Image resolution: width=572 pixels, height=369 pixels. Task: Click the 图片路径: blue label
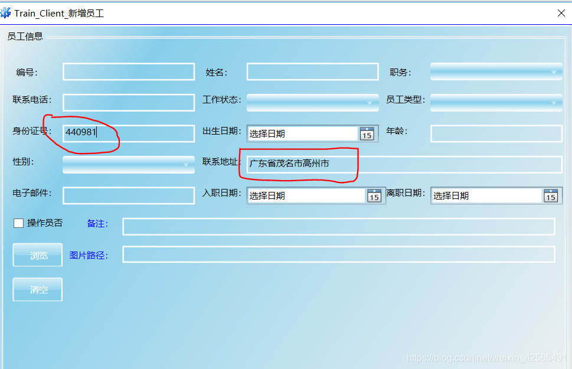pyautogui.click(x=89, y=255)
